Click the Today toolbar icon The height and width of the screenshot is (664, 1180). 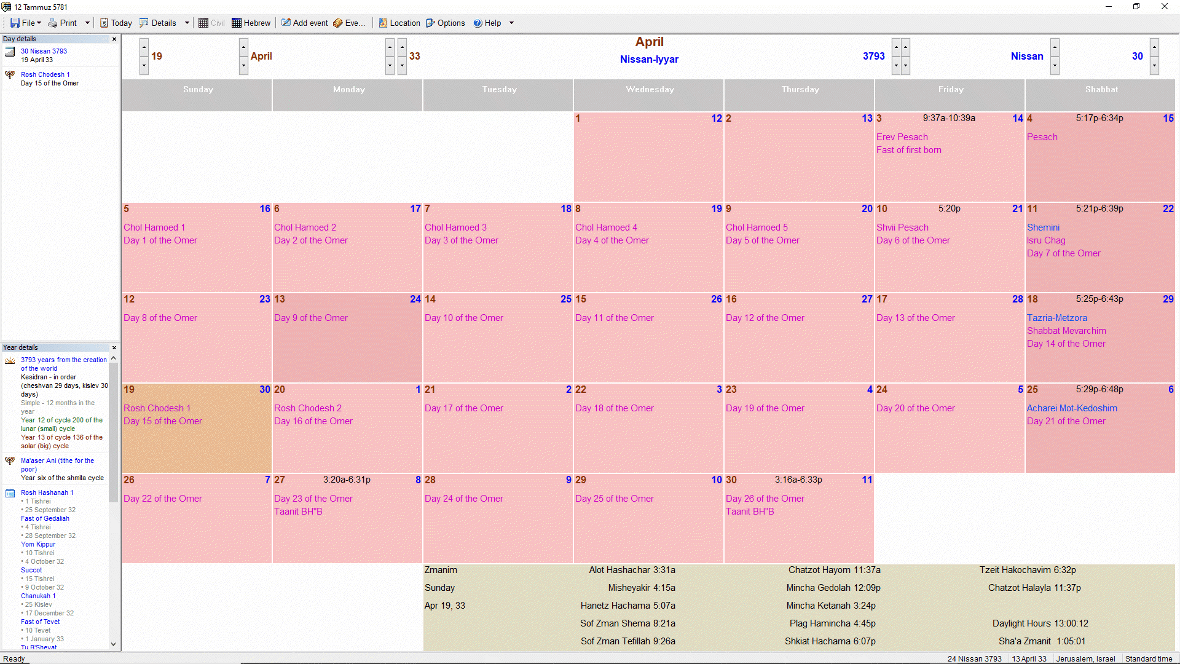pos(104,23)
